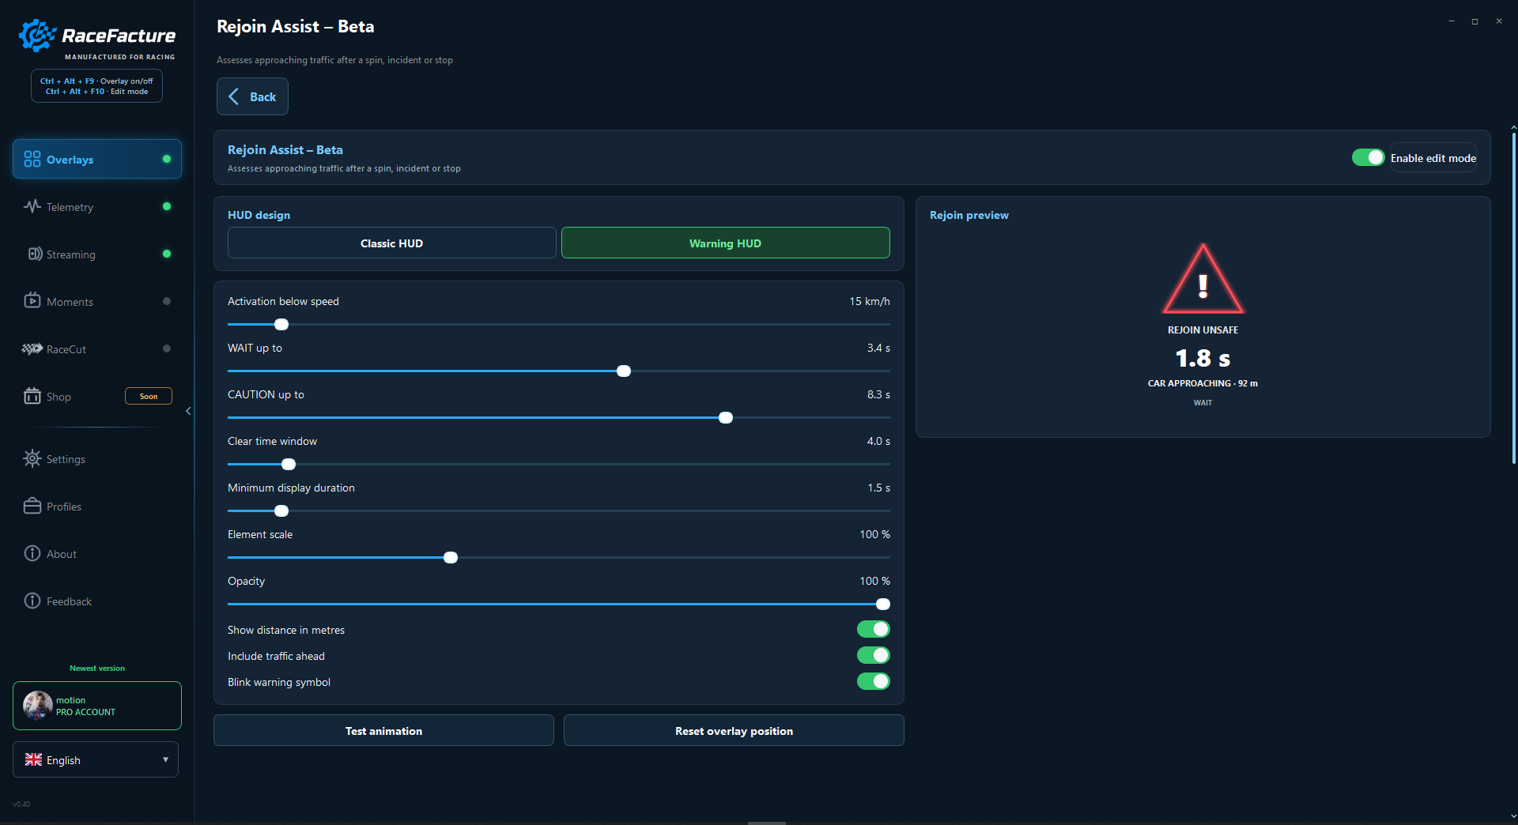Open RaceCut via its checkered flag icon
Viewport: 1518px width, 825px height.
coord(32,348)
